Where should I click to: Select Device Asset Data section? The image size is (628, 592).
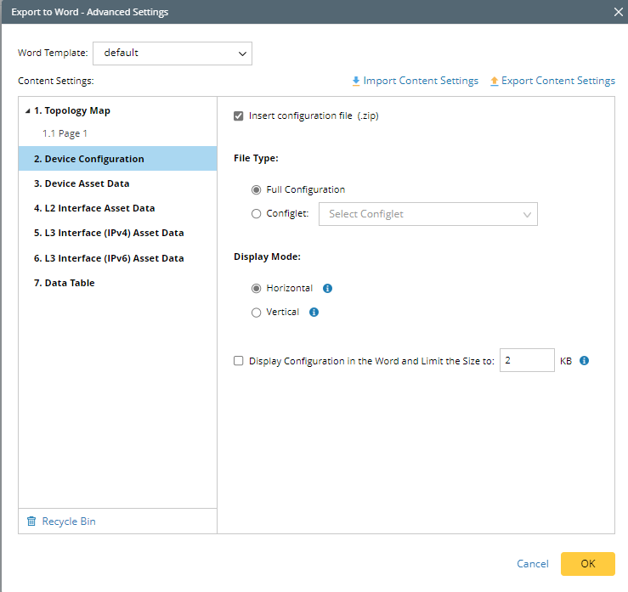82,183
